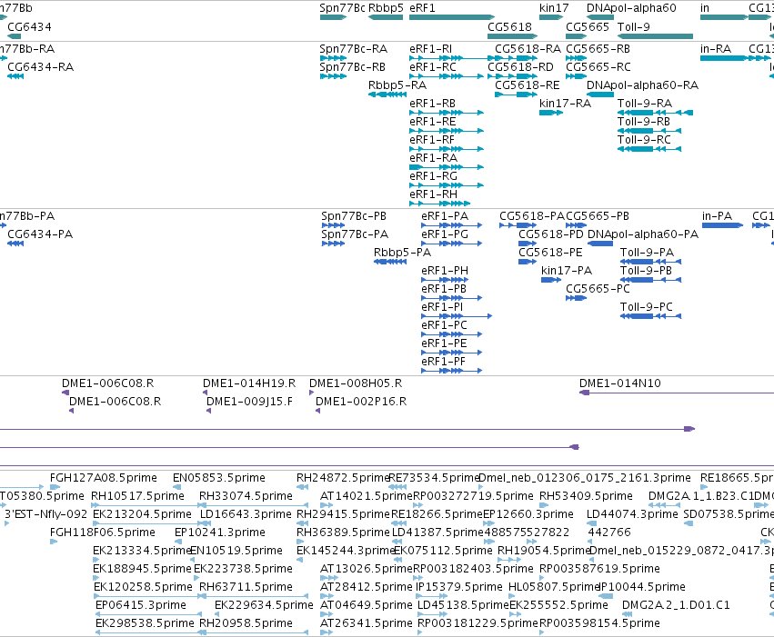The image size is (774, 637).
Task: Select the eRF1-PI protein label
Action: click(x=442, y=306)
